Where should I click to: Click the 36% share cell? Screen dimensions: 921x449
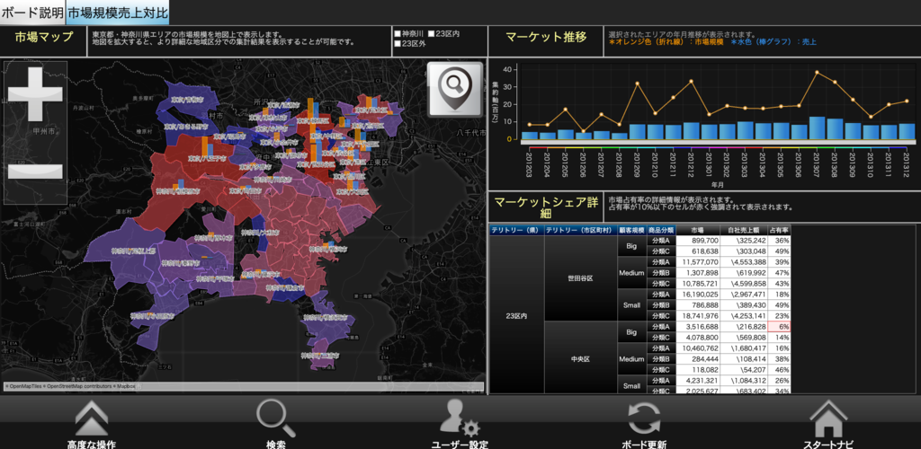(780, 241)
